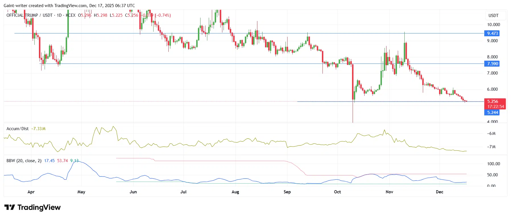The image size is (511, 218).
Task: Click the 100.00 label on BBW scale
Action: [493, 164]
